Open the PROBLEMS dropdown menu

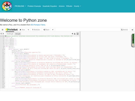[20, 6]
